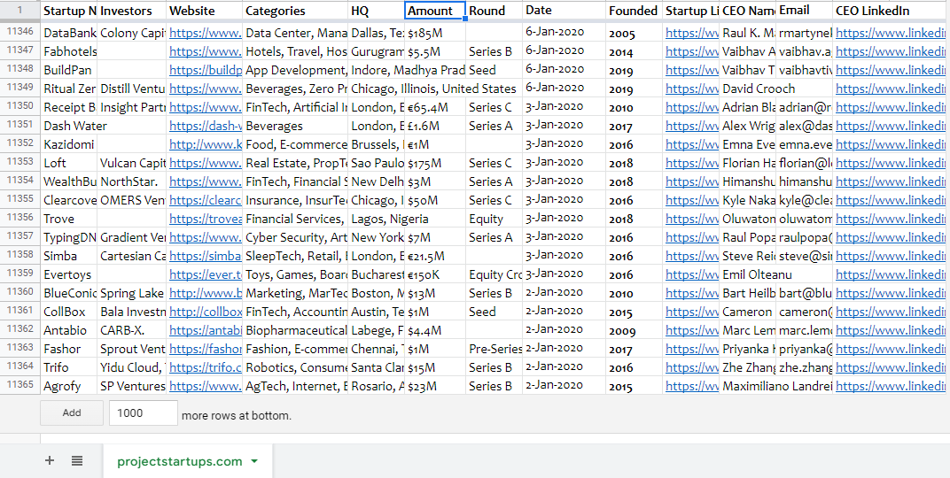Select row header 1
950x478 pixels.
(x=20, y=11)
